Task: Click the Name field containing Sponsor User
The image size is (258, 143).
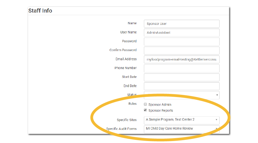Action: [181, 24]
